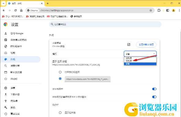The height and width of the screenshot is (117, 181).
Task: Open 语言 globe section
Action: coord(20,88)
